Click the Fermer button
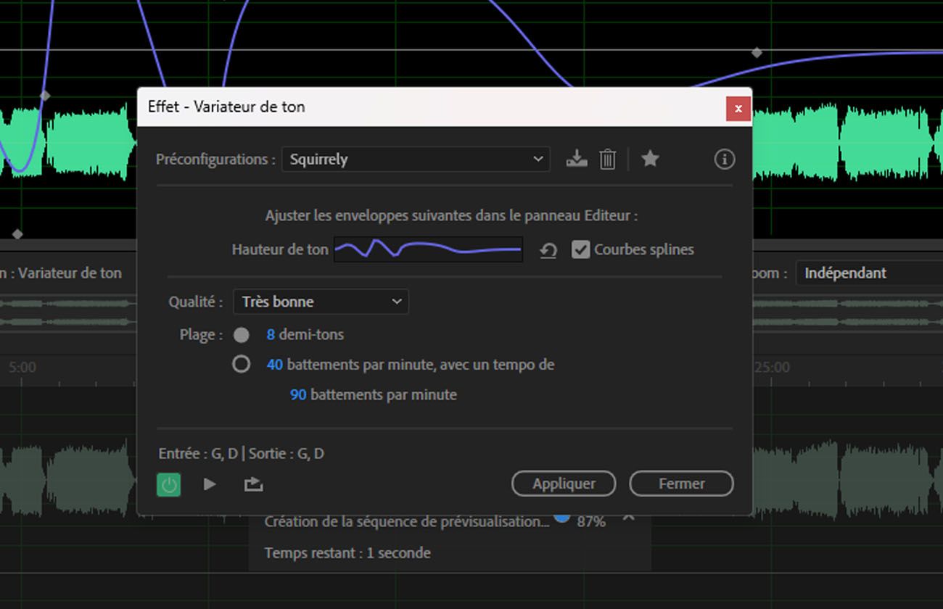 coord(681,484)
